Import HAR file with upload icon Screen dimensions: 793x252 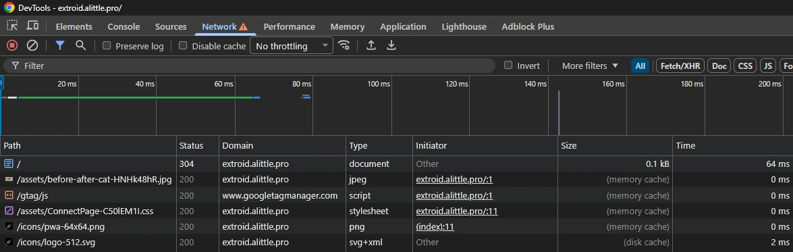pos(371,45)
